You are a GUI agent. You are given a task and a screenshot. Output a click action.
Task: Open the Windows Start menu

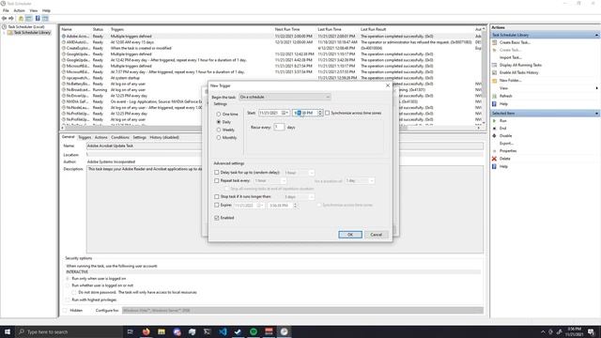8,331
